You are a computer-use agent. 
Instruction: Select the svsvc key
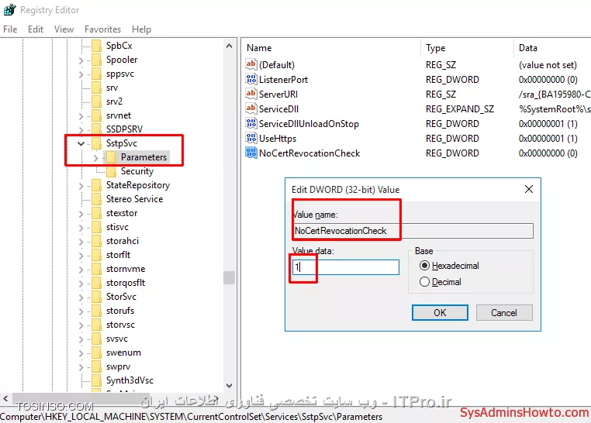tap(117, 339)
